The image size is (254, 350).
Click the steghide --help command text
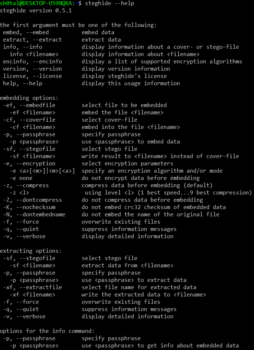109,4
